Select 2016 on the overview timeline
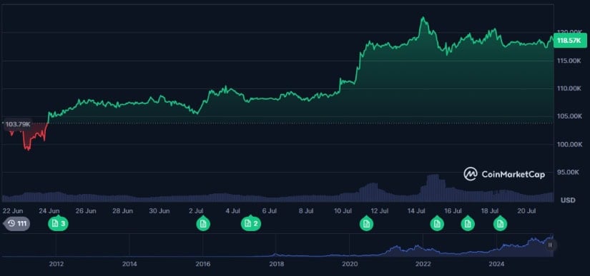The width and height of the screenshot is (590, 276). pyautogui.click(x=203, y=264)
